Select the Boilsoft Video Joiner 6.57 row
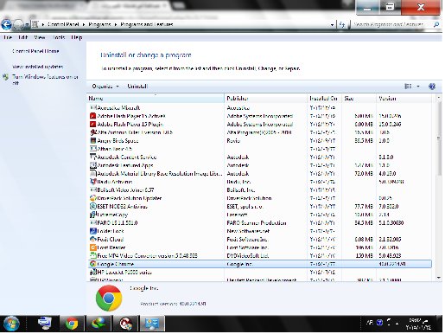The width and height of the screenshot is (445, 334). pos(260,190)
